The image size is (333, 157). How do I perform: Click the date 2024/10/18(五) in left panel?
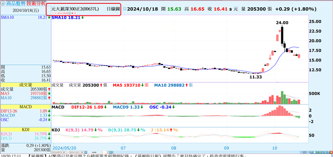pos(26,10)
